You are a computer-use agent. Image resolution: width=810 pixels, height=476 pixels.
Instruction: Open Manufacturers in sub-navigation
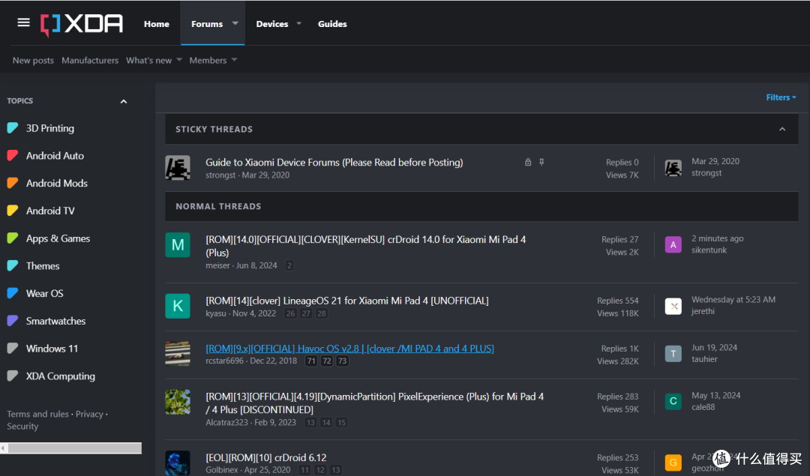(90, 61)
